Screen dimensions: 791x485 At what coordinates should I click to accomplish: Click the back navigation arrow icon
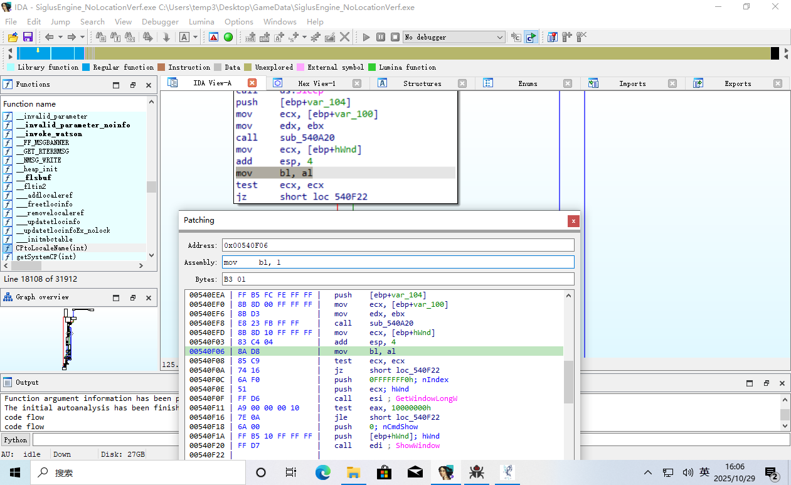click(49, 37)
